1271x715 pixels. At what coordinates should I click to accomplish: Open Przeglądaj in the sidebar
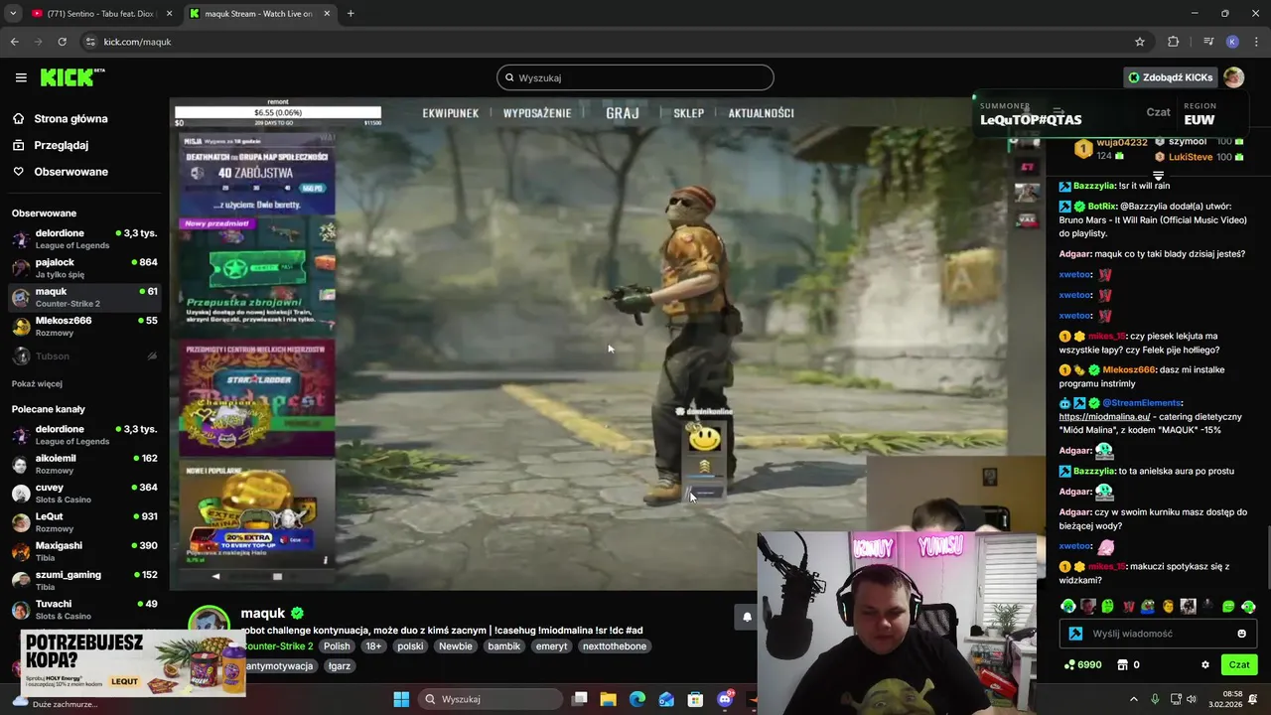[61, 145]
